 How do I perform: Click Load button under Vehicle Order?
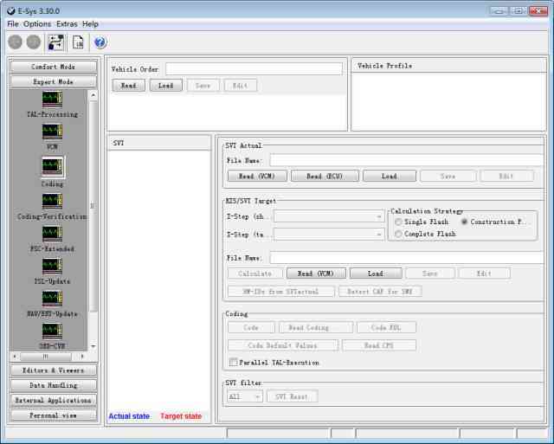(x=165, y=86)
